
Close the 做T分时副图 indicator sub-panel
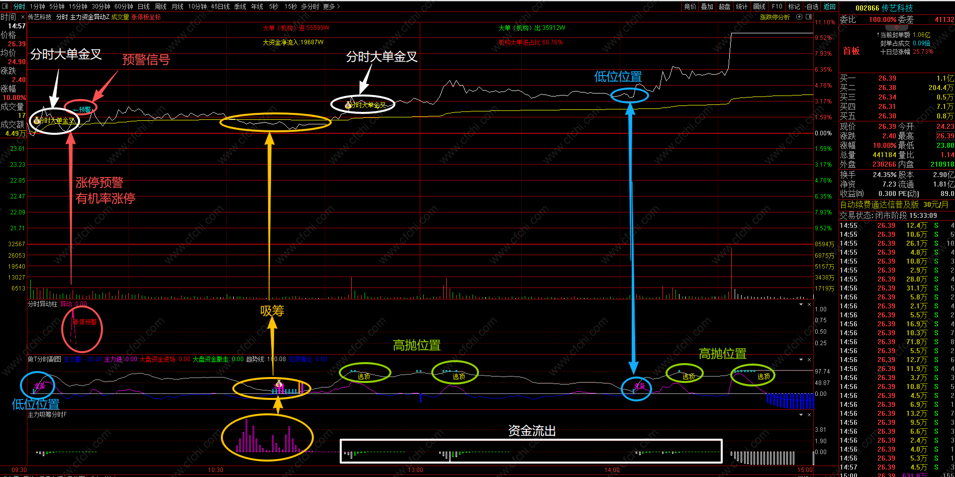[x=809, y=359]
